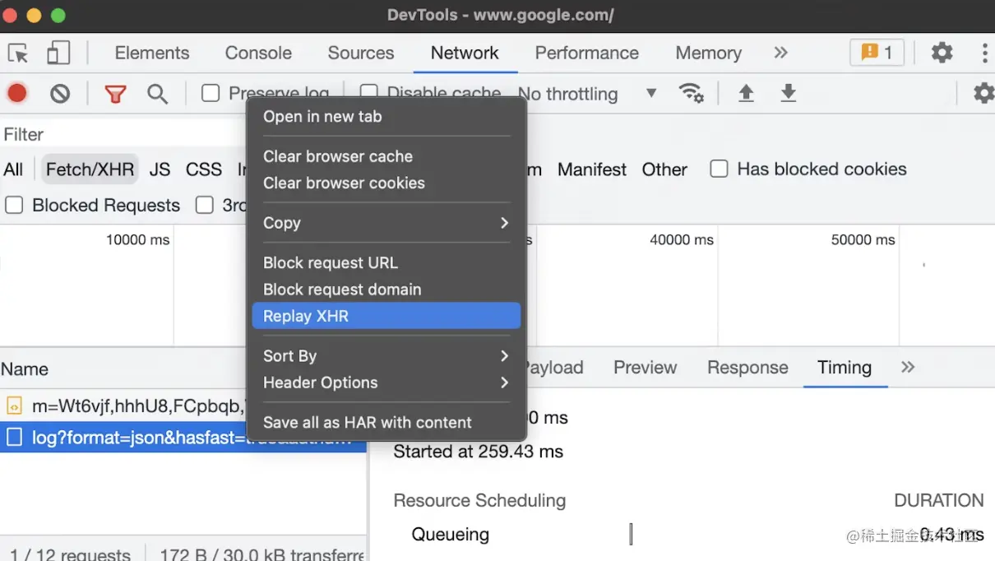Clear the network log
The image size is (995, 561).
tap(60, 94)
